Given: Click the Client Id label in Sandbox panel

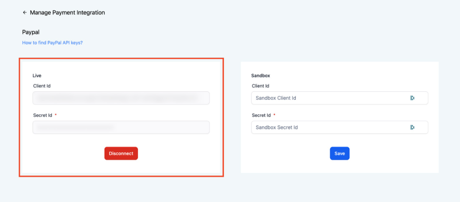Looking at the screenshot, I should tap(261, 86).
